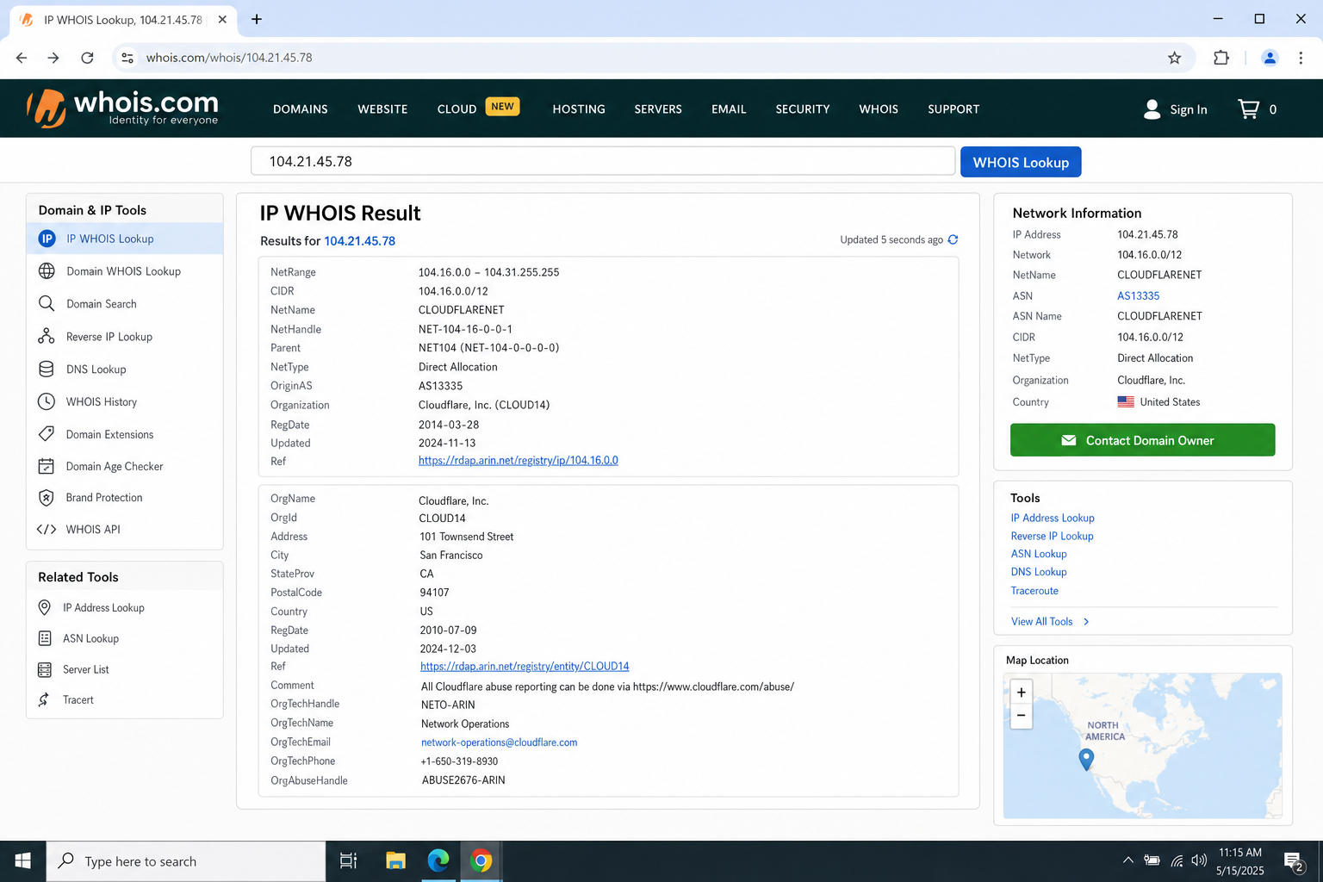Open the browser extensions puzzle icon
Viewport: 1323px width, 882px height.
(x=1221, y=58)
